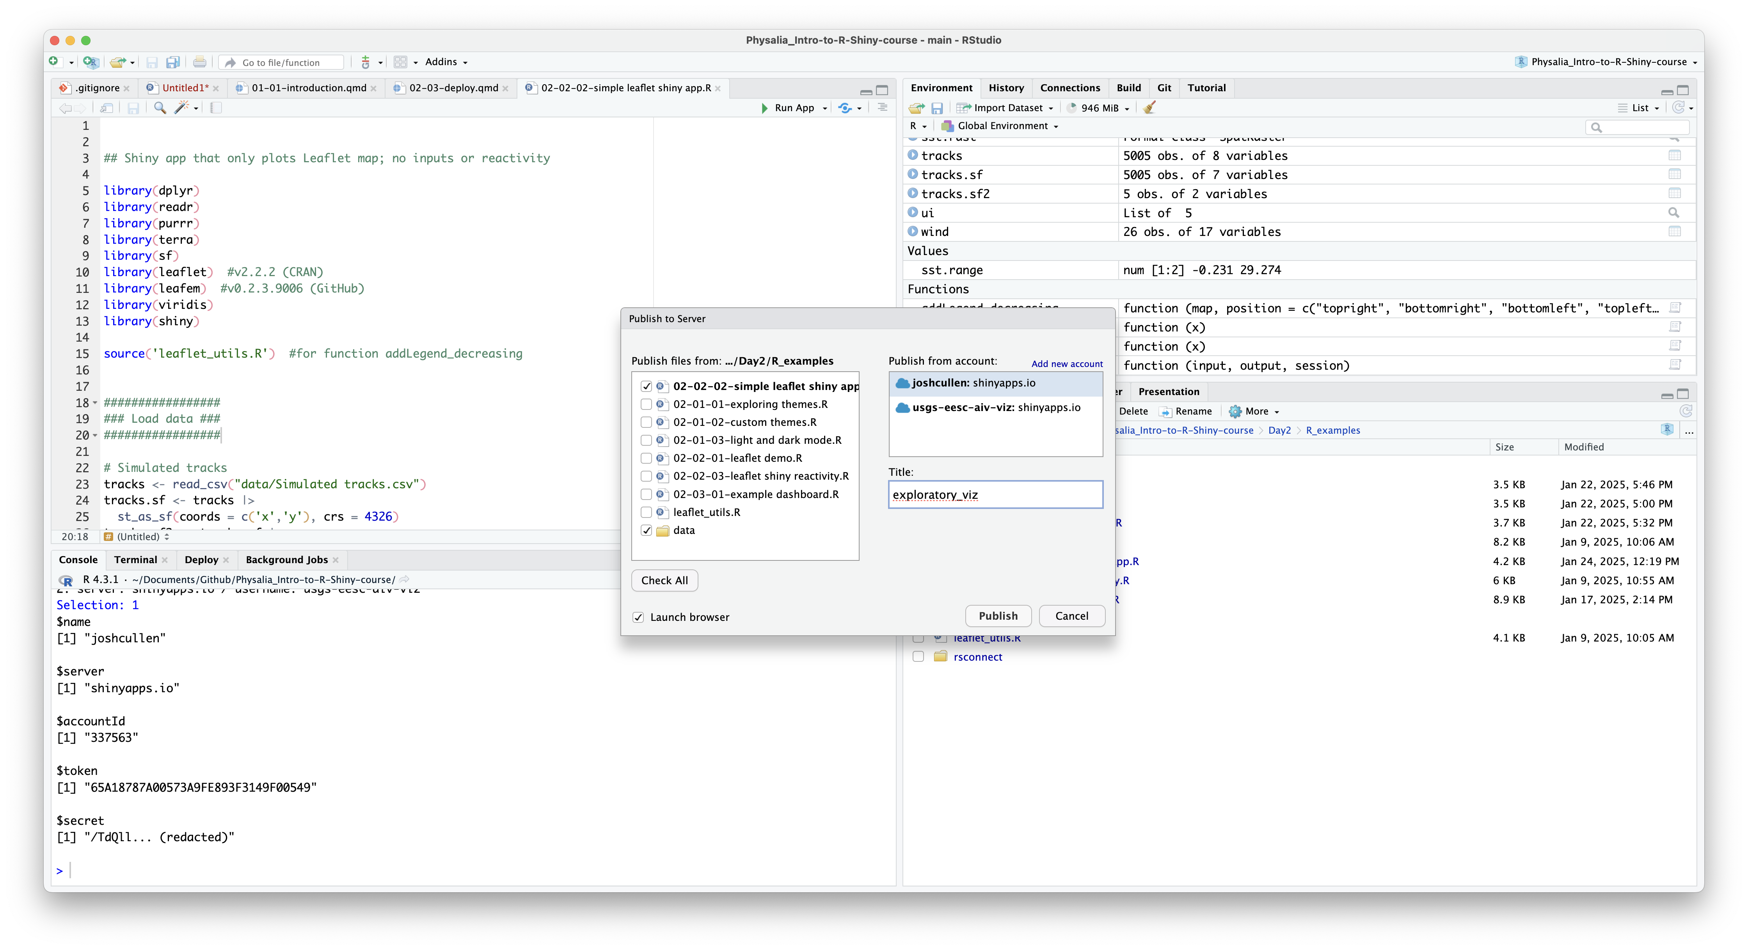Click the code tools magic wand icon

coord(181,108)
